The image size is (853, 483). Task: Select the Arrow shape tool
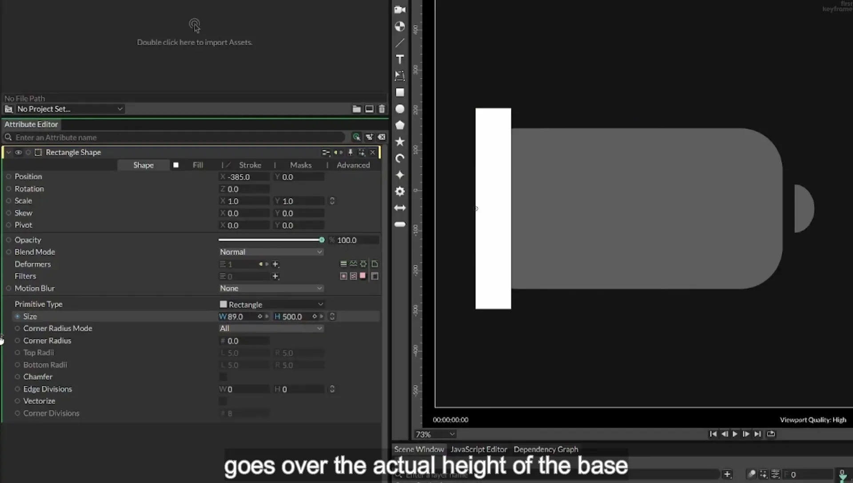pos(400,208)
